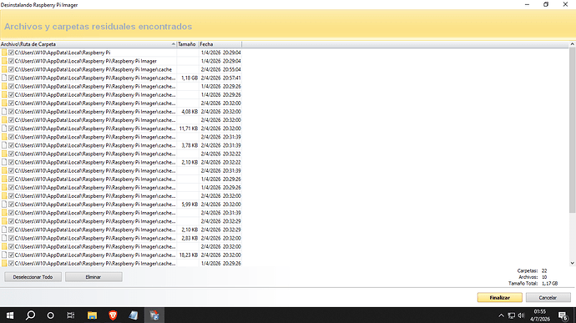
Task: Click the folder icon of the Raspberry Pi row
Action: coord(4,53)
